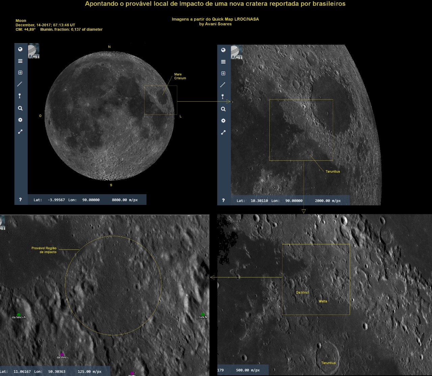This screenshot has height=376, width=432.
Task: Click the 125.00 m/px scale readout
Action: pos(89,371)
